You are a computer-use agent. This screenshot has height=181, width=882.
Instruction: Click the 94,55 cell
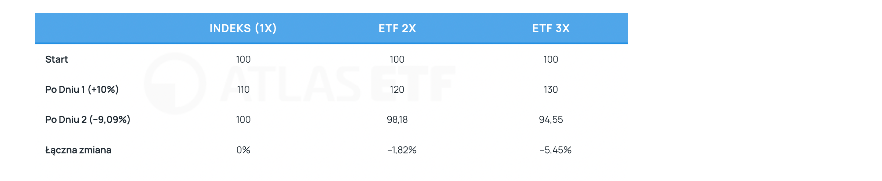tap(551, 119)
